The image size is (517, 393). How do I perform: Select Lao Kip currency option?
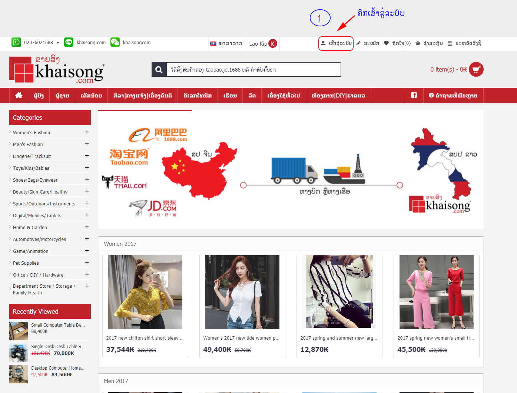[x=263, y=43]
